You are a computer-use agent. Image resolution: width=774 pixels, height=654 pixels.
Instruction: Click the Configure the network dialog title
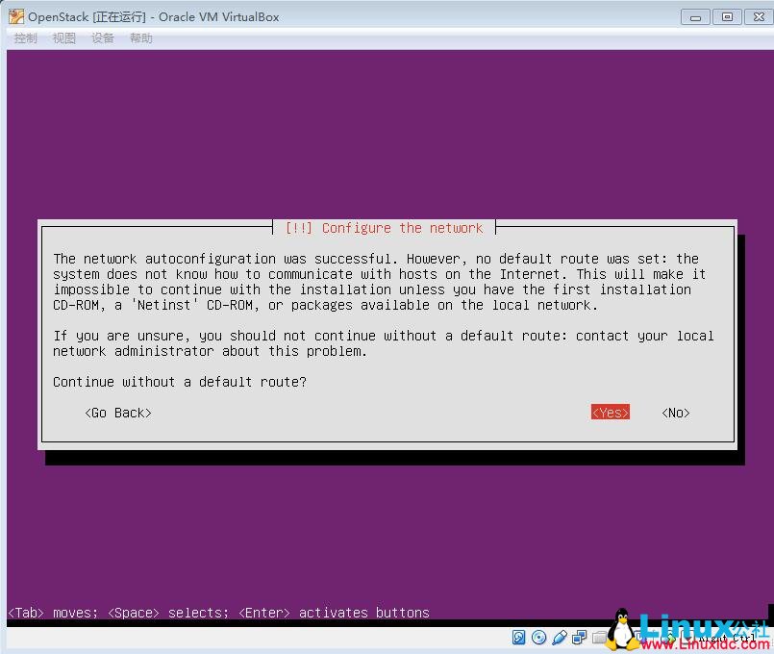point(384,228)
